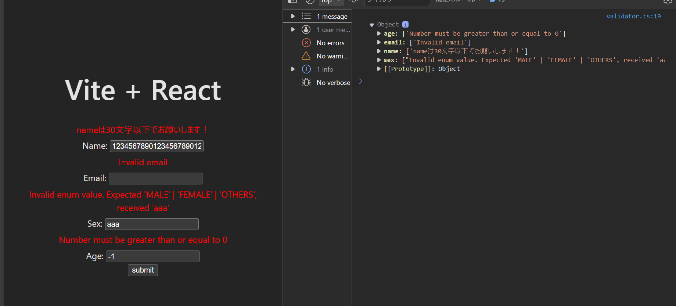Click the user icon beside '1 user me...'
The height and width of the screenshot is (306, 676).
click(306, 29)
